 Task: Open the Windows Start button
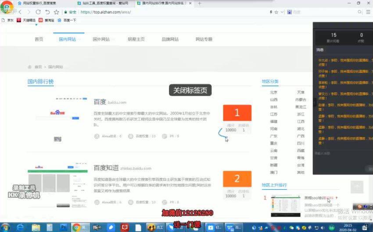(x=5, y=228)
